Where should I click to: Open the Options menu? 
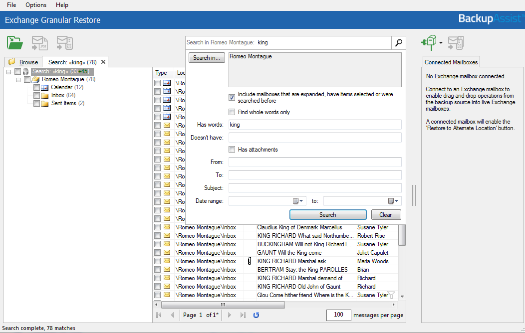pos(36,5)
